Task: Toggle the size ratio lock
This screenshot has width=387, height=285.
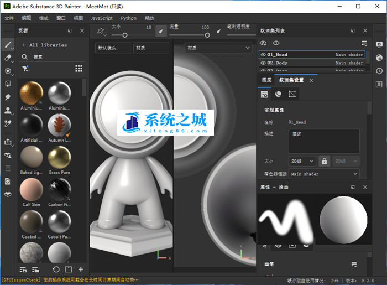Action: 325,161
